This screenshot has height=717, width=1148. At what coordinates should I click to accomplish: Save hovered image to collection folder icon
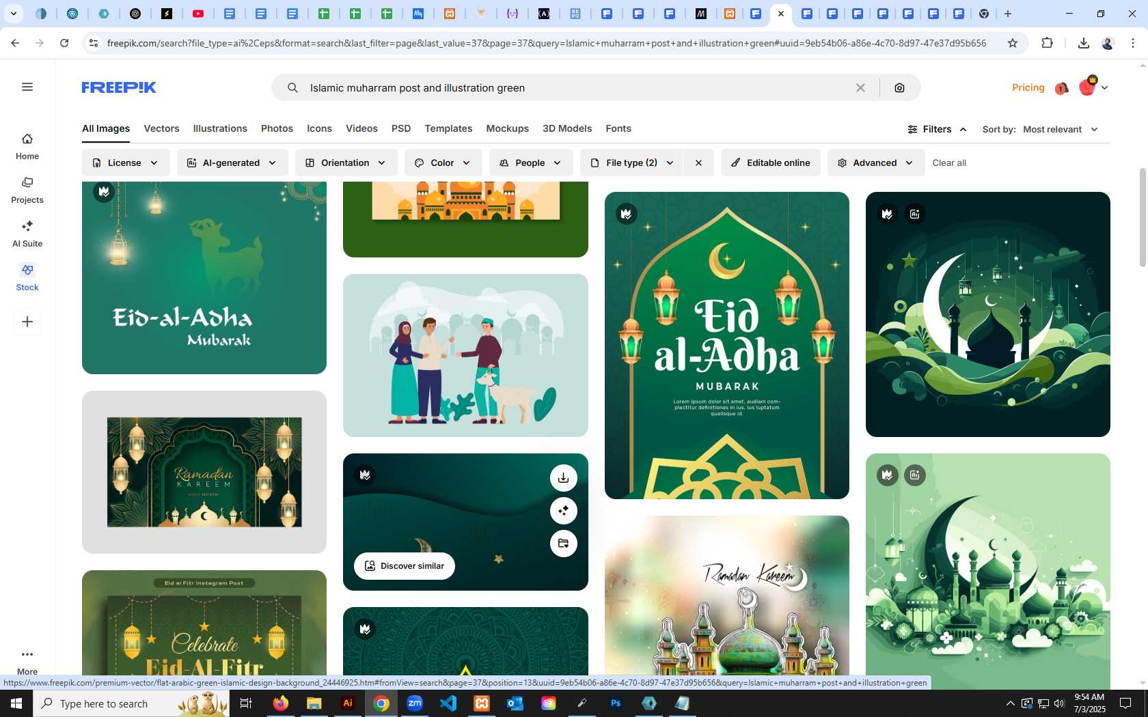click(x=563, y=544)
